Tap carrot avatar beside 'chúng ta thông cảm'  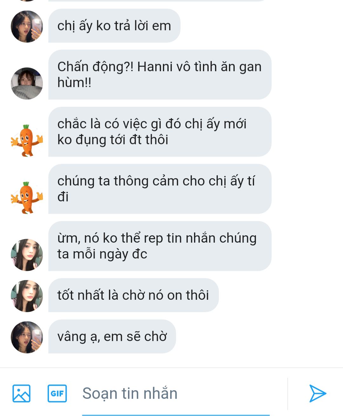pyautogui.click(x=27, y=198)
